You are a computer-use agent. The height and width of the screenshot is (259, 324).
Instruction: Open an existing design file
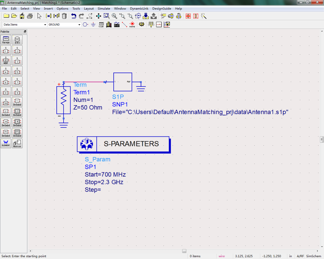point(14,16)
